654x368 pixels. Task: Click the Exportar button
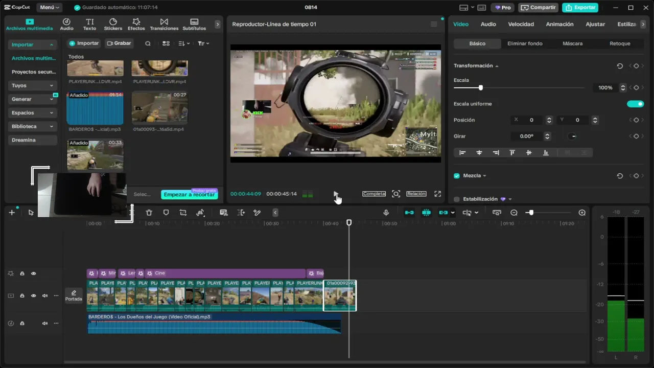(x=580, y=8)
